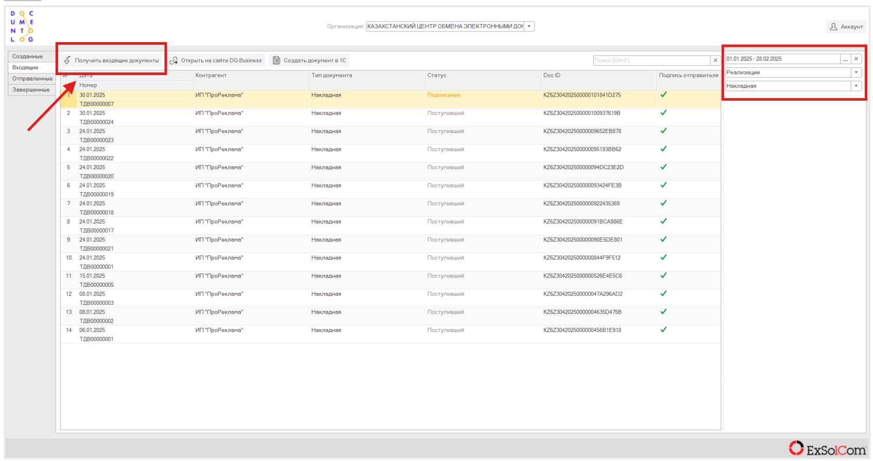Click Doc ID KZ6Z30420250000009652EB878
The image size is (873, 461).
(582, 131)
